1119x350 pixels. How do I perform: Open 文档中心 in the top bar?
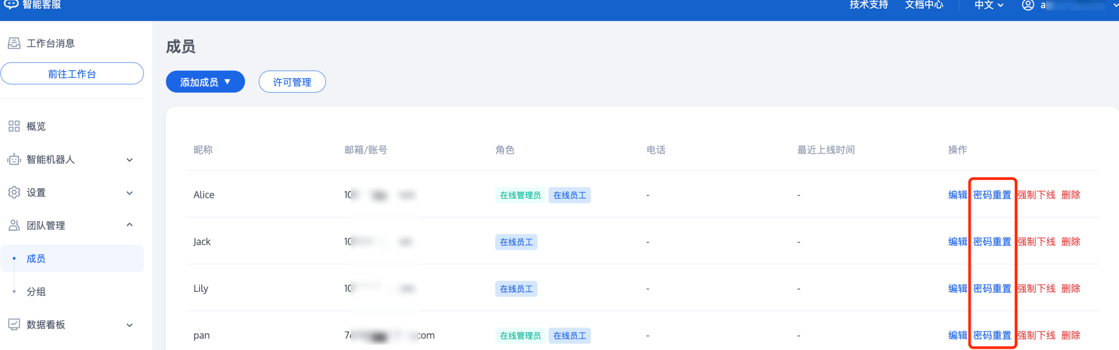(x=924, y=5)
